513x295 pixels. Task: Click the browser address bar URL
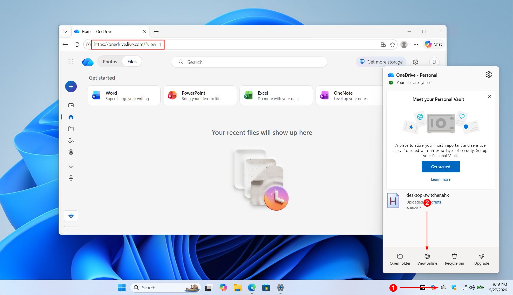point(127,44)
